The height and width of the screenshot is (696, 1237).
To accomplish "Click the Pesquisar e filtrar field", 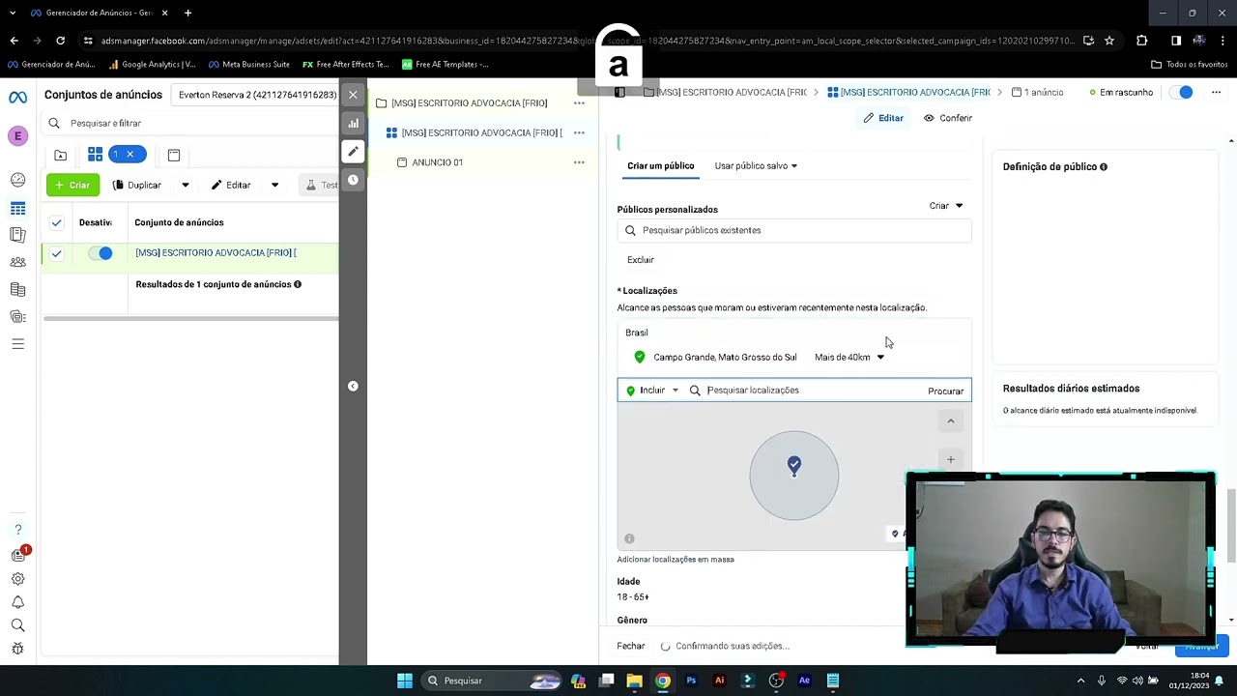I will pyautogui.click(x=188, y=123).
